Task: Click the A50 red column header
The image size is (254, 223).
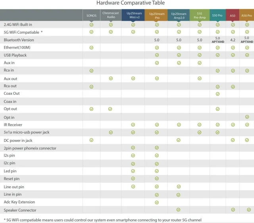Action: [233, 16]
